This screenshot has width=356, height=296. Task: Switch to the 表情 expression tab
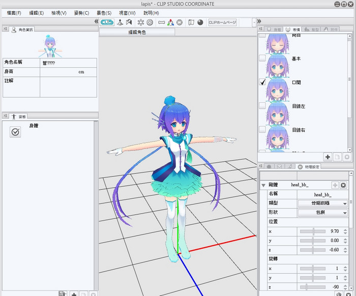292,29
